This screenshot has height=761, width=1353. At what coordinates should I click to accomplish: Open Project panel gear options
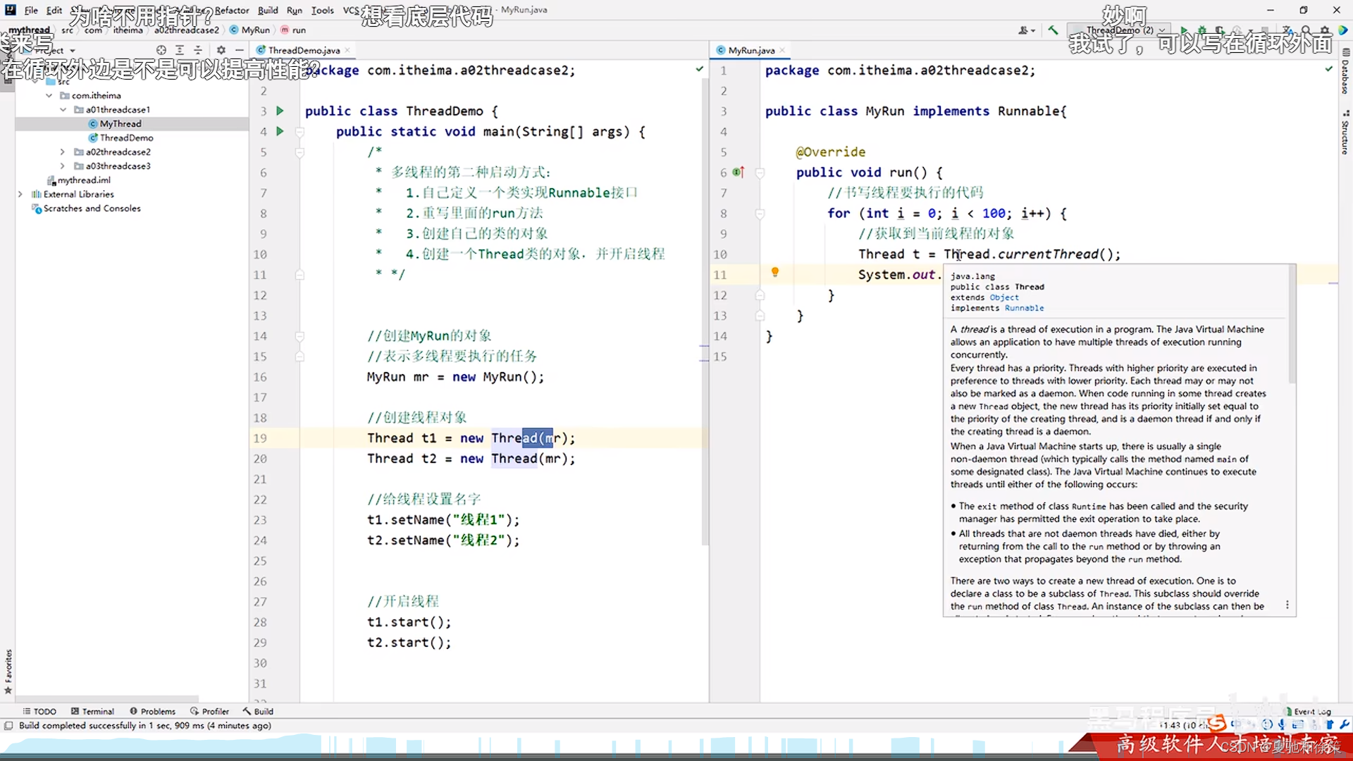pyautogui.click(x=221, y=50)
